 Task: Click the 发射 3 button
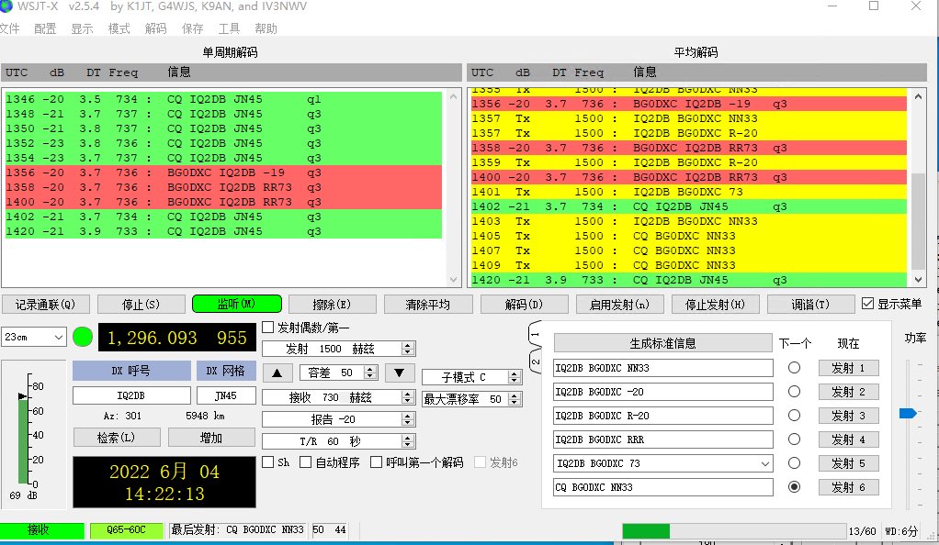coord(849,416)
